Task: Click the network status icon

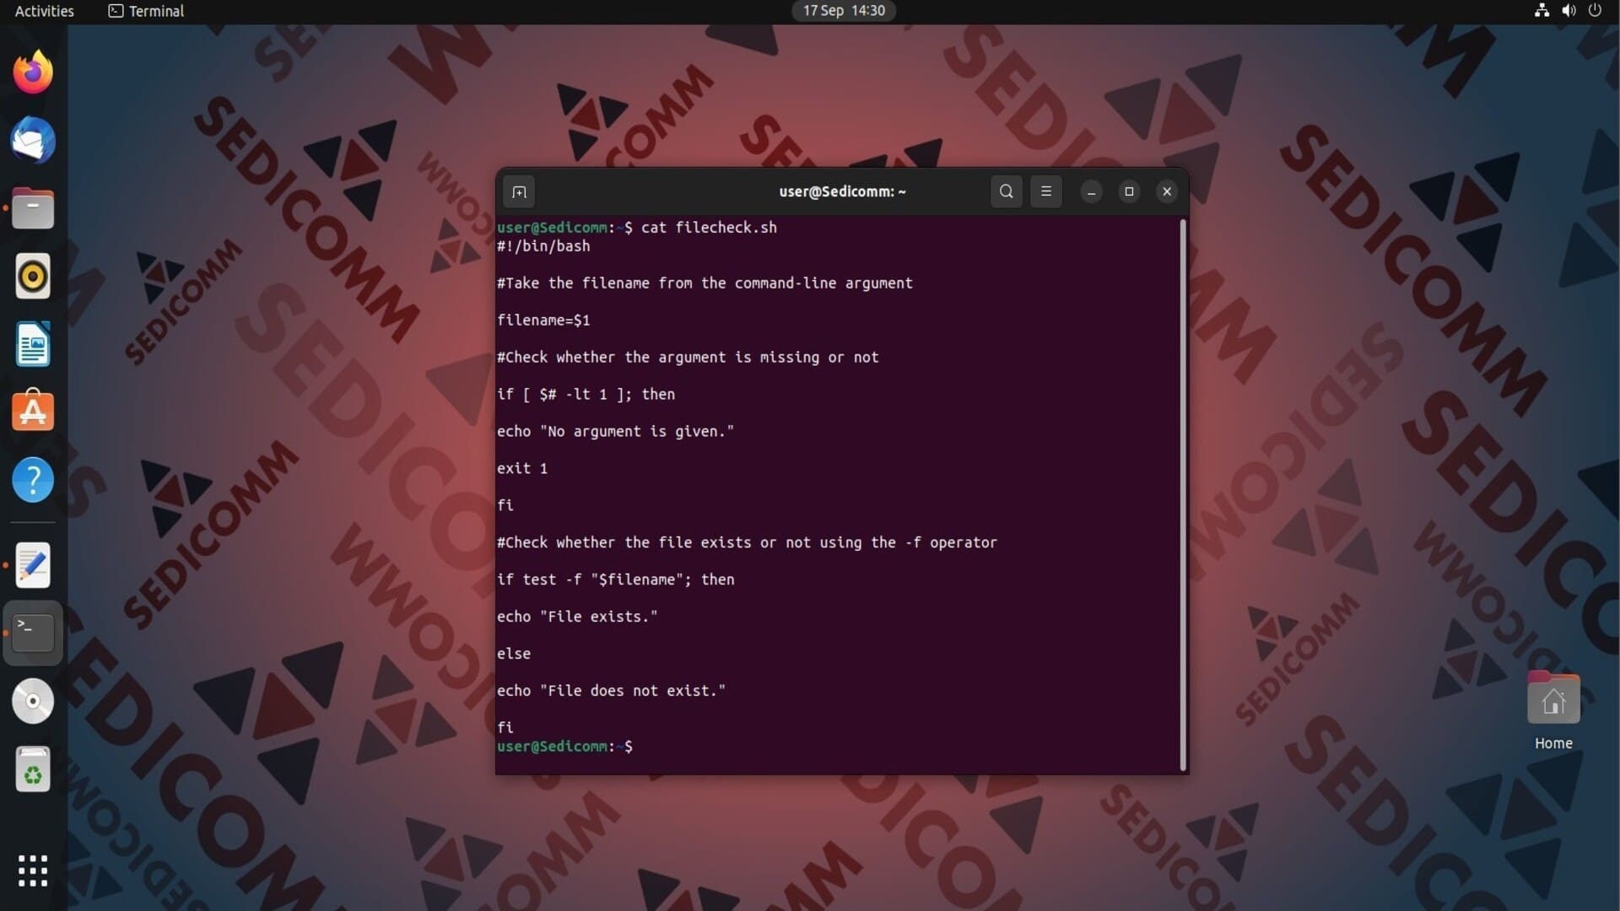Action: point(1542,11)
